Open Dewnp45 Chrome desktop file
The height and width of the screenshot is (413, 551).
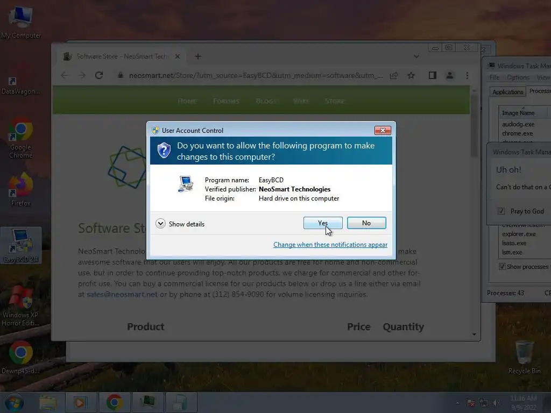(20, 357)
